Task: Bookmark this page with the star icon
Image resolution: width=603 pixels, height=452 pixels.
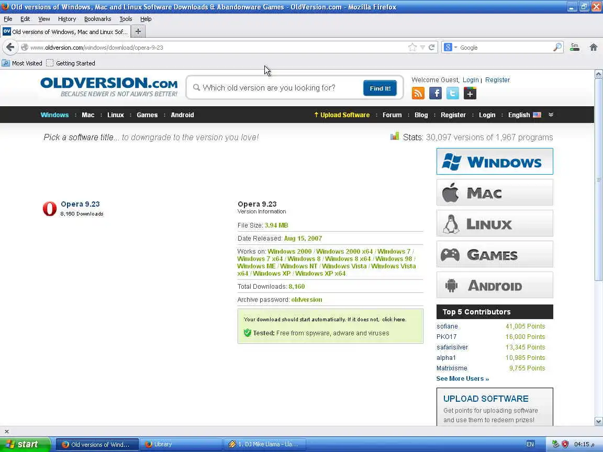Action: click(412, 47)
